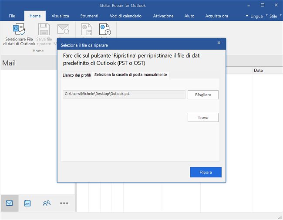Click the Trova button

click(x=203, y=117)
